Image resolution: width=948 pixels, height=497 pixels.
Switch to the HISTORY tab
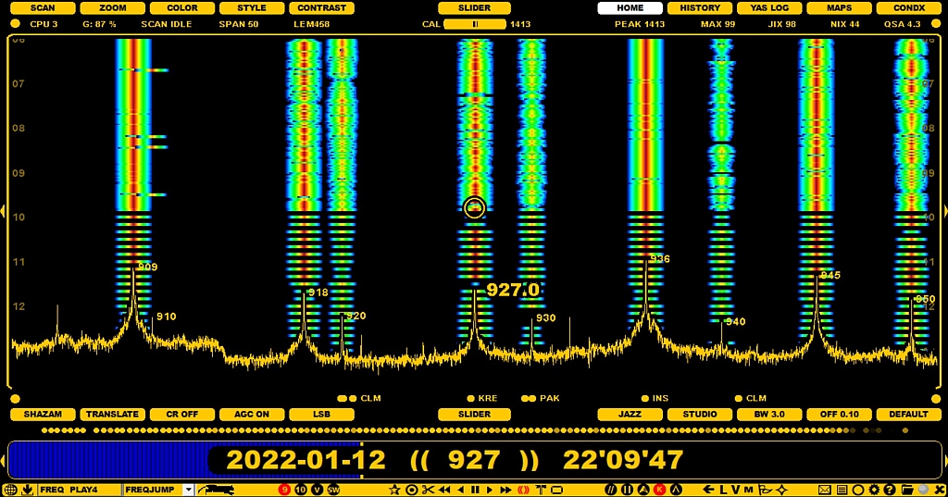(700, 8)
